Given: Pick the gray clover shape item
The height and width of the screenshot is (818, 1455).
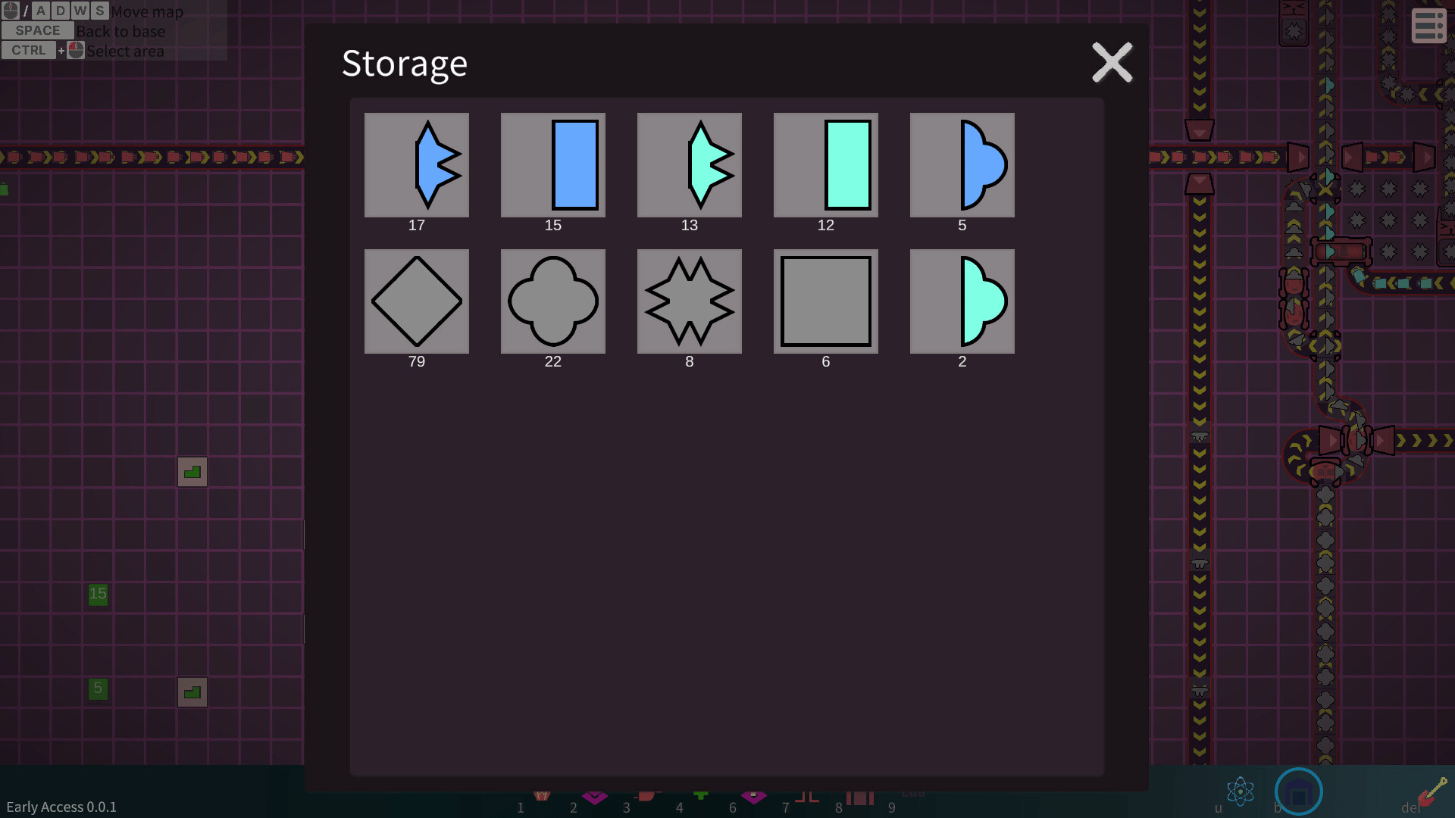Looking at the screenshot, I should (552, 301).
